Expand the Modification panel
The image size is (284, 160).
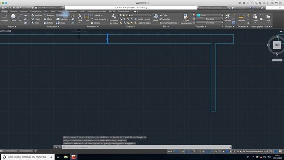pos(53,27)
